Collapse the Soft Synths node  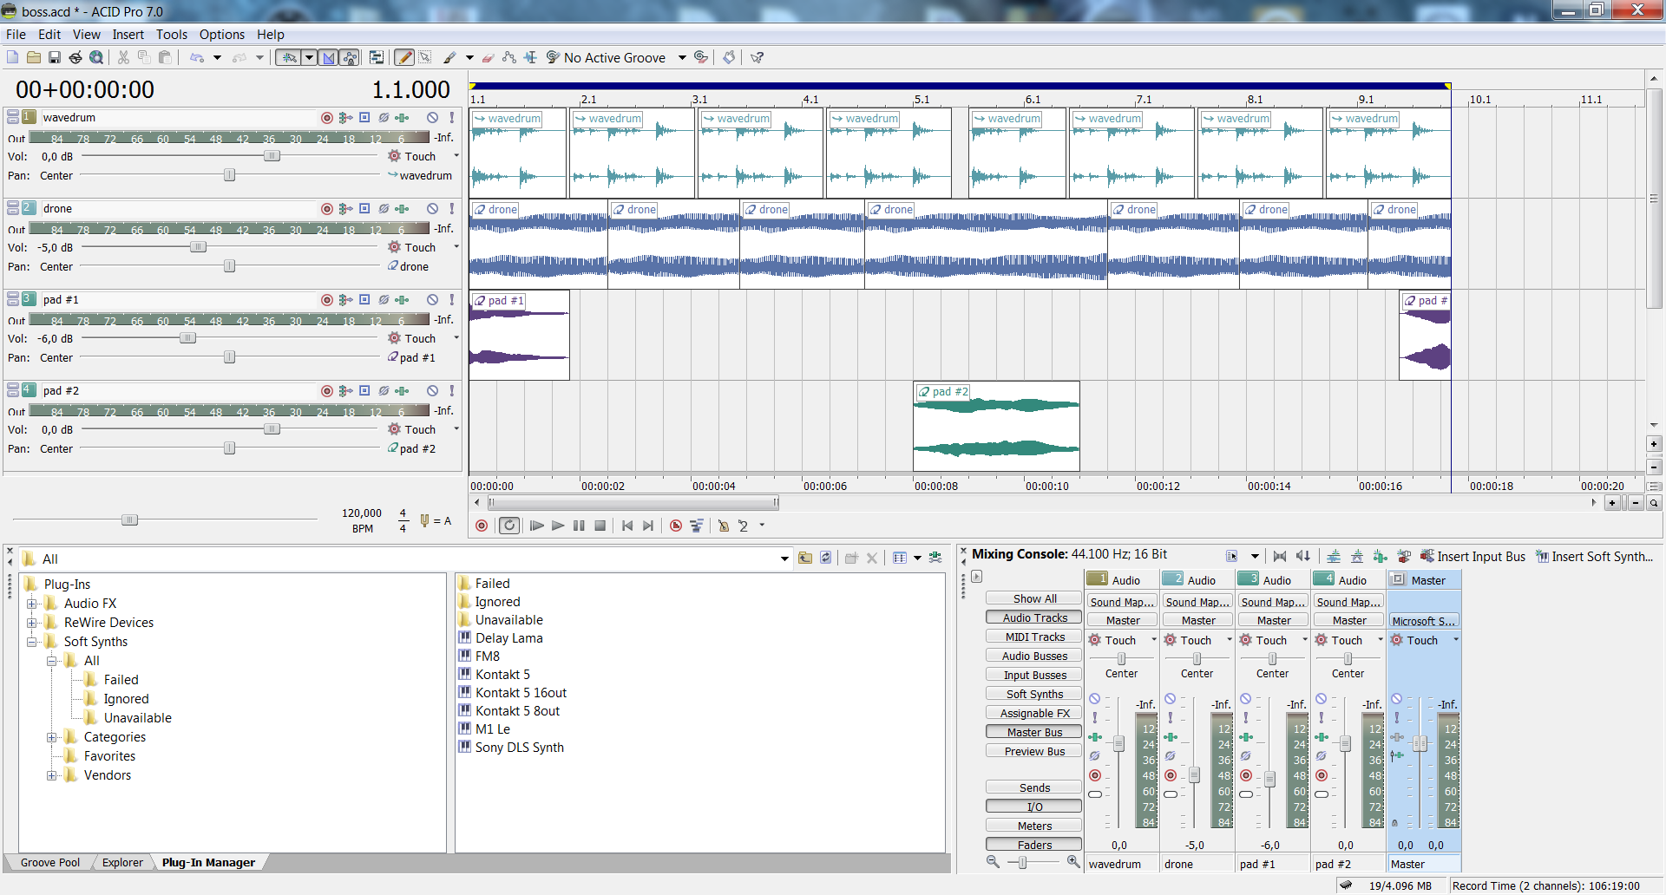coord(32,642)
